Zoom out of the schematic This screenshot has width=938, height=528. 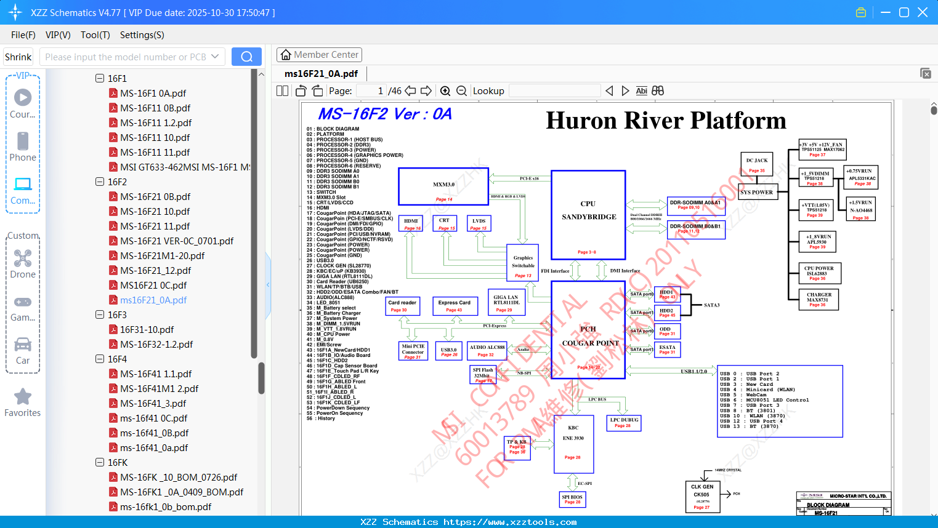[462, 91]
